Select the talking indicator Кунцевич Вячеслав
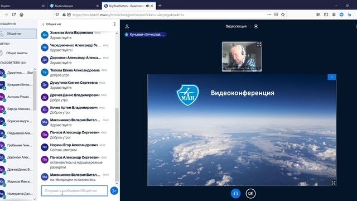Screen dimensions: 357x201 tap(145, 35)
